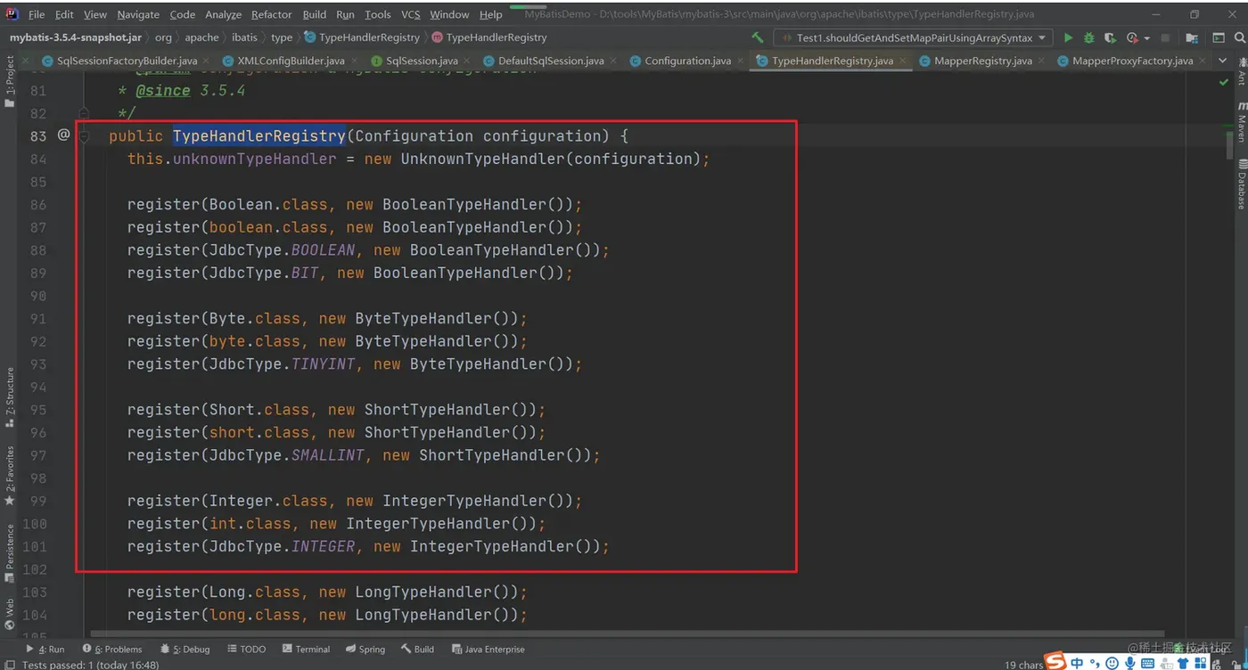
Task: Open the VCS menu
Action: pyautogui.click(x=410, y=14)
